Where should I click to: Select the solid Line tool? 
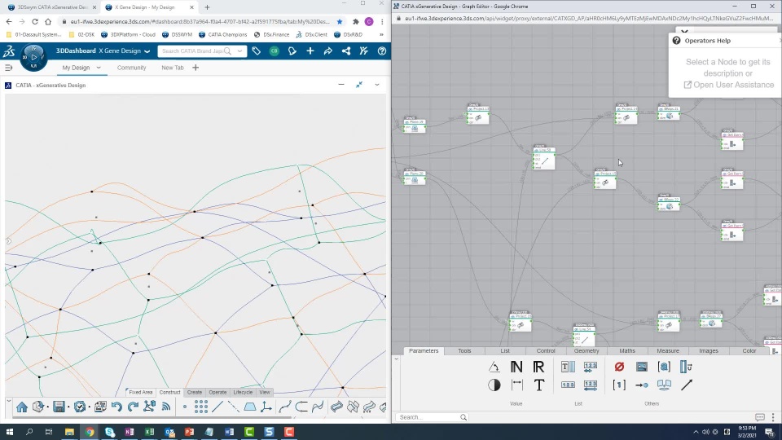point(217,407)
